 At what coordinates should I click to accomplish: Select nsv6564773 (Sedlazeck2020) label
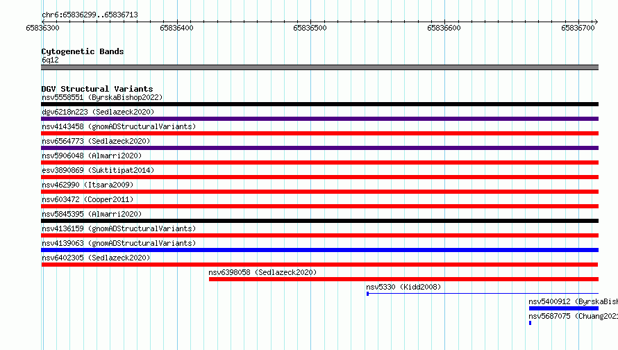tap(96, 141)
